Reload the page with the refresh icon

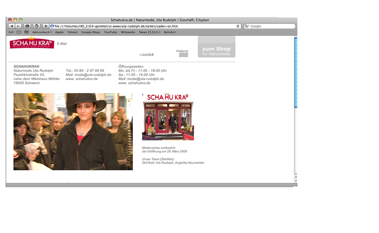pyautogui.click(x=238, y=26)
